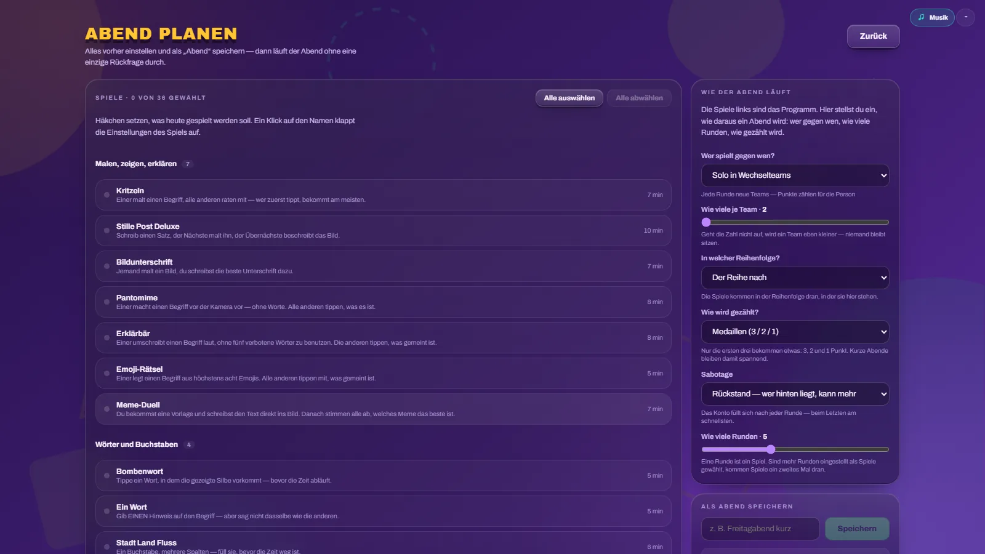Save the evening with Speichern

(857, 529)
